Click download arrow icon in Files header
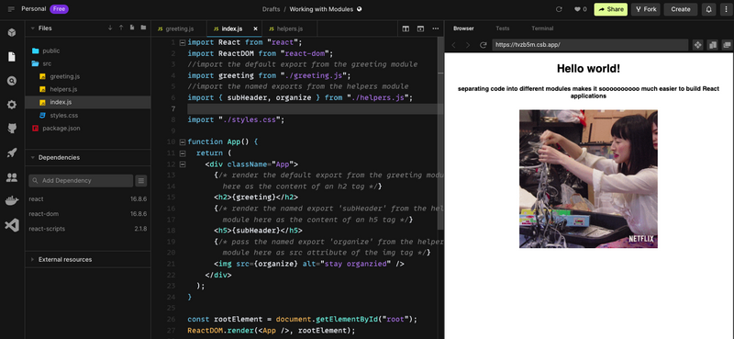734x339 pixels. 110,28
